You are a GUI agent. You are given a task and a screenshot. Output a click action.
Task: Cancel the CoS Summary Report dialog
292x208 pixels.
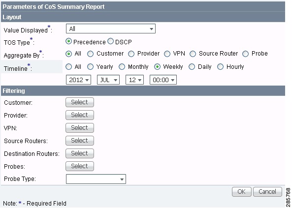pyautogui.click(x=267, y=192)
